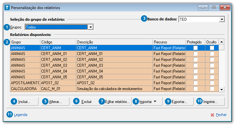Open the Banco de dados dropdown arrow

coord(222,19)
